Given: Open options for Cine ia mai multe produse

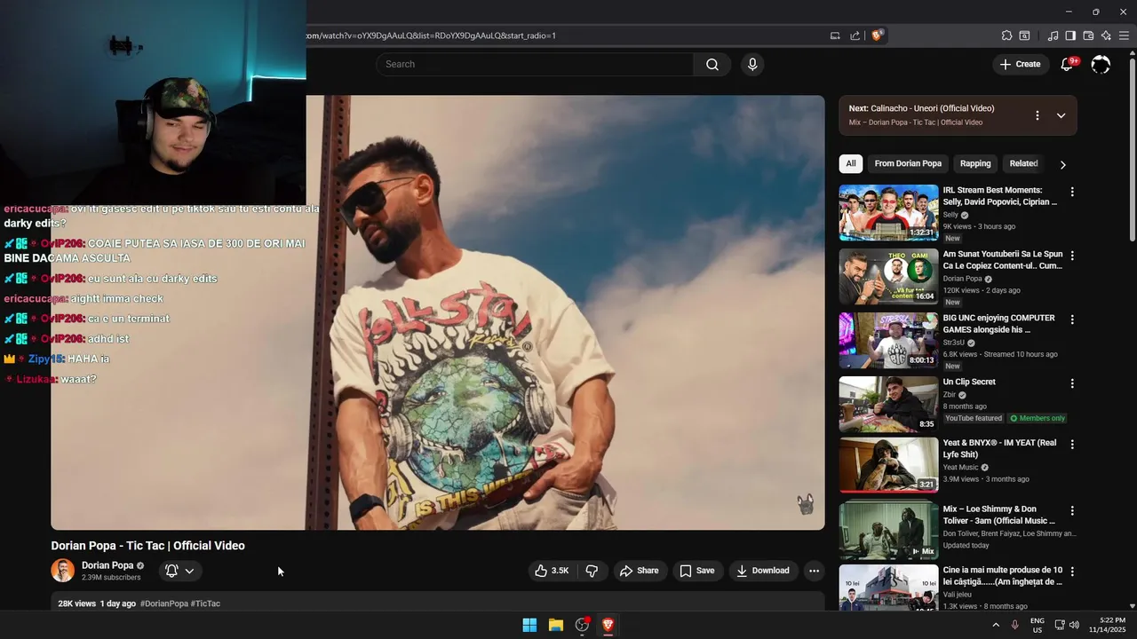Looking at the screenshot, I should point(1072,572).
